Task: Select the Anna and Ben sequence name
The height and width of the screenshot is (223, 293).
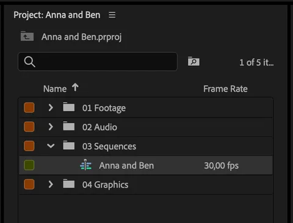Action: pos(126,166)
